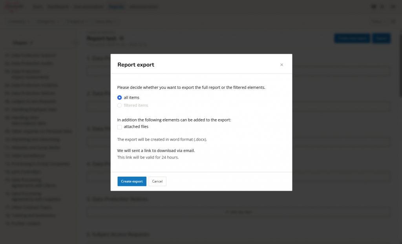Select the "filtered items" export option
402x244 pixels.
119,105
